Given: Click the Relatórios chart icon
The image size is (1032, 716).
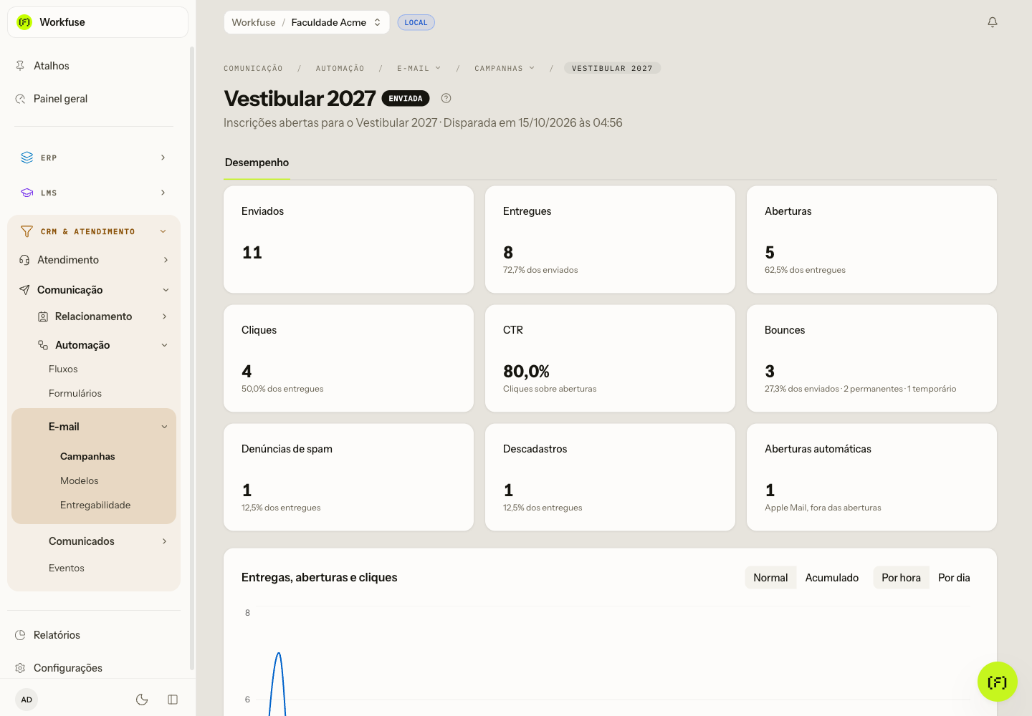Looking at the screenshot, I should click(20, 635).
